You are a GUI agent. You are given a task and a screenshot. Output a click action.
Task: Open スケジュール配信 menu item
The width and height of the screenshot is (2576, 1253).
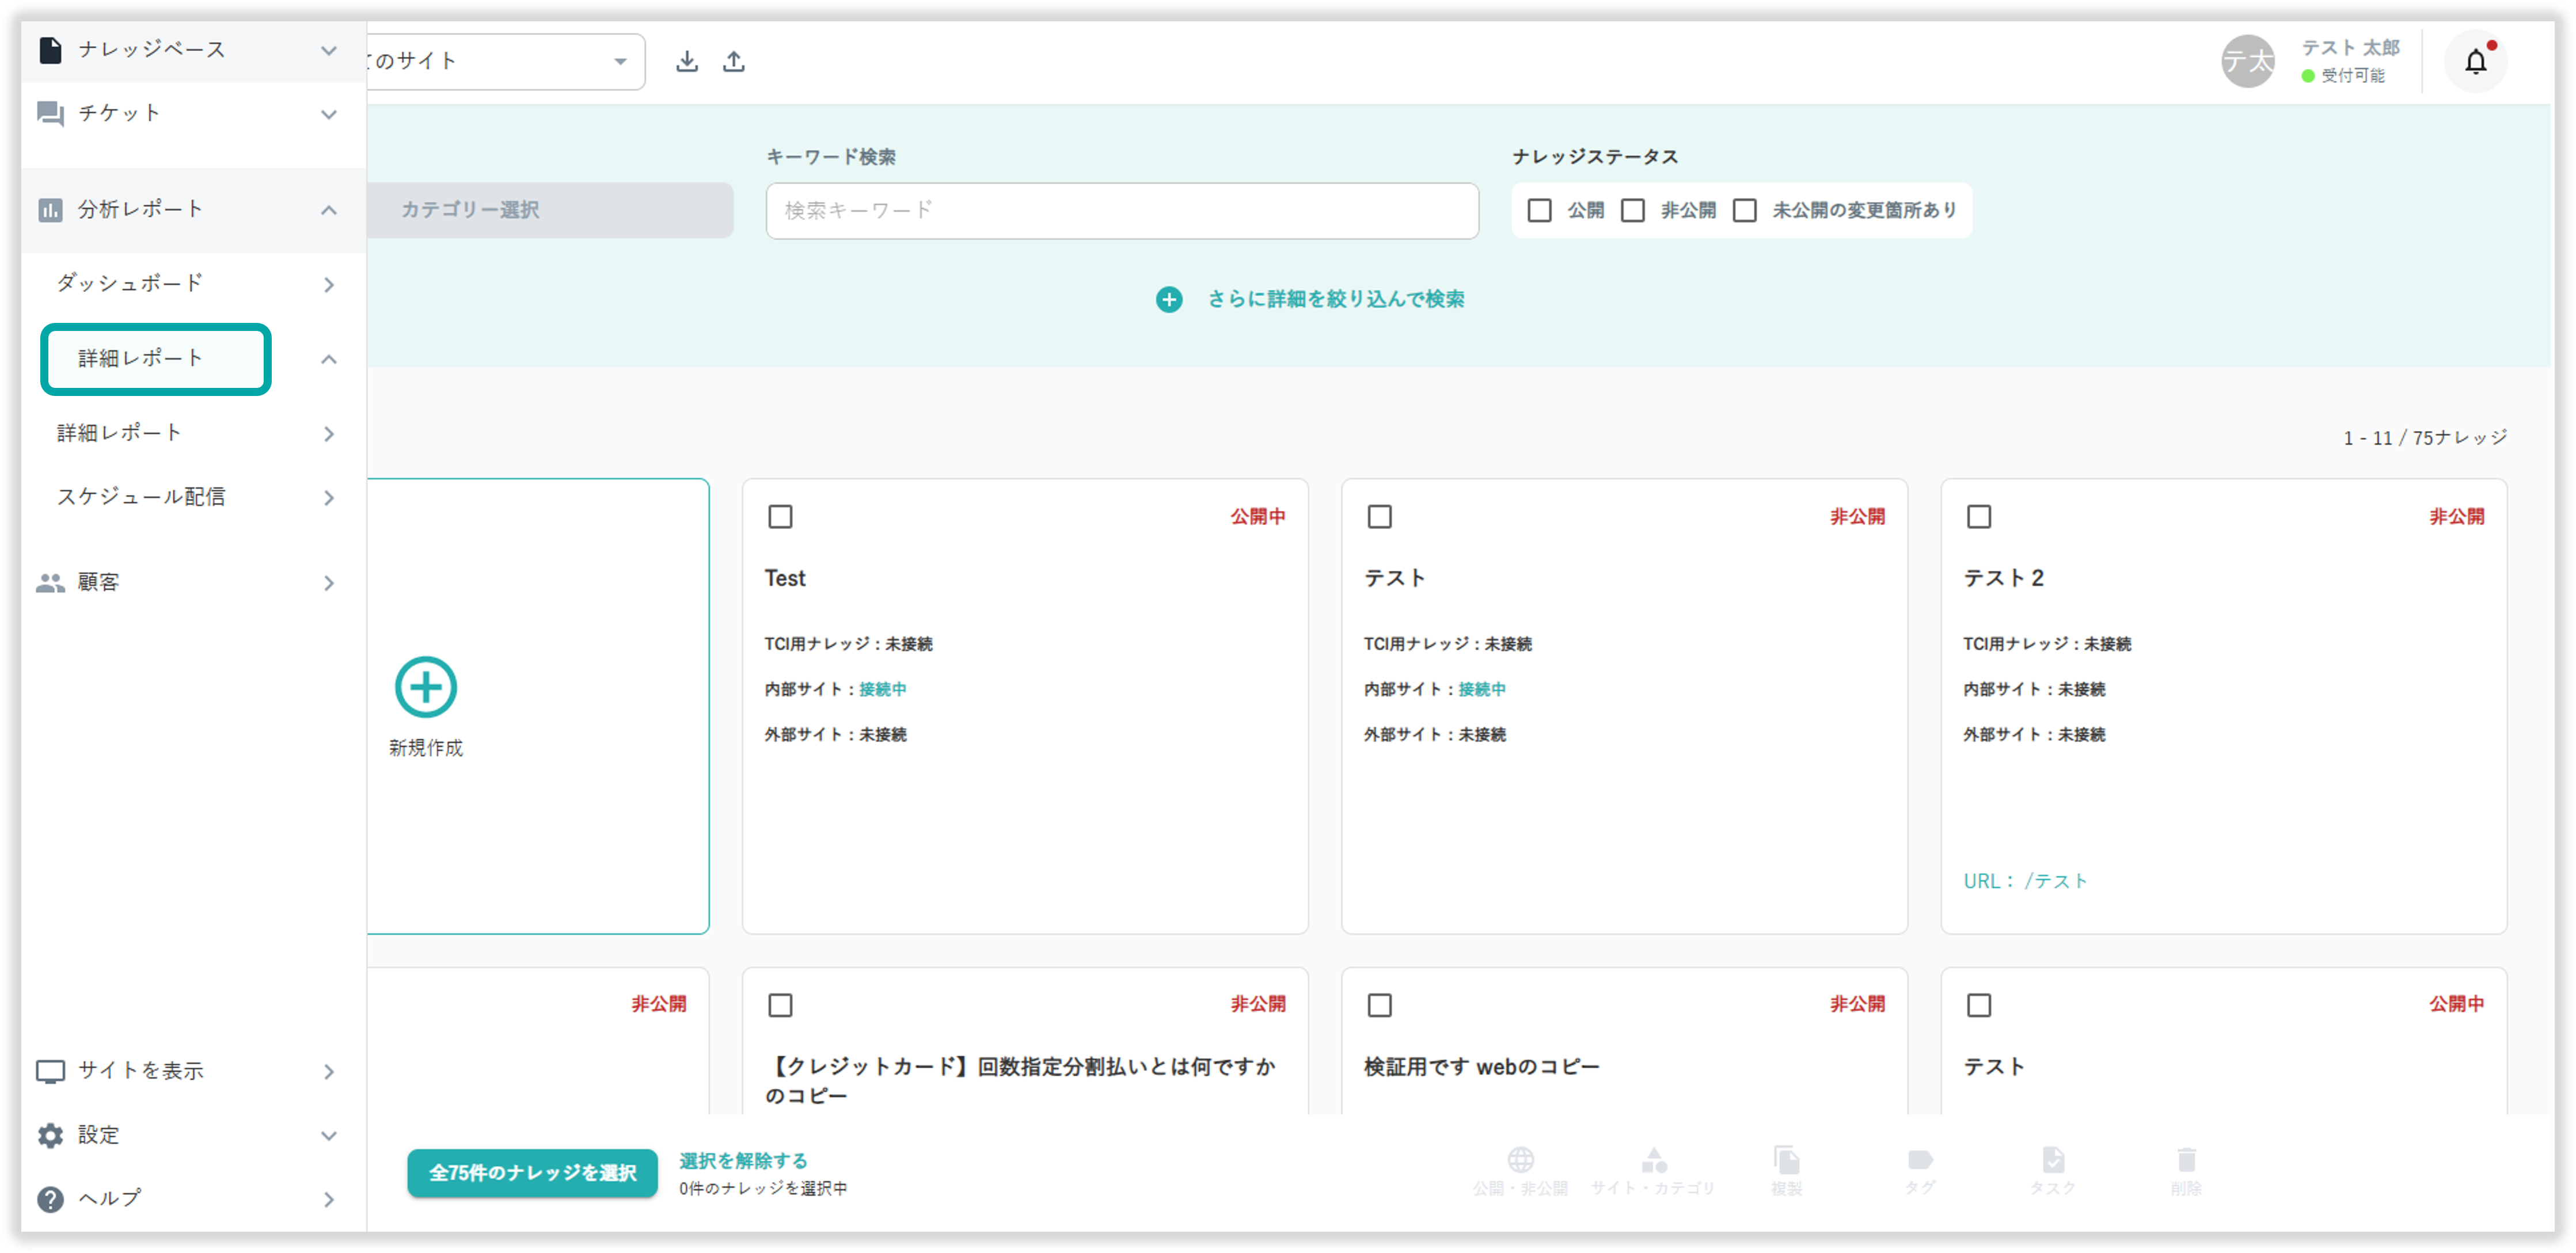tap(141, 497)
